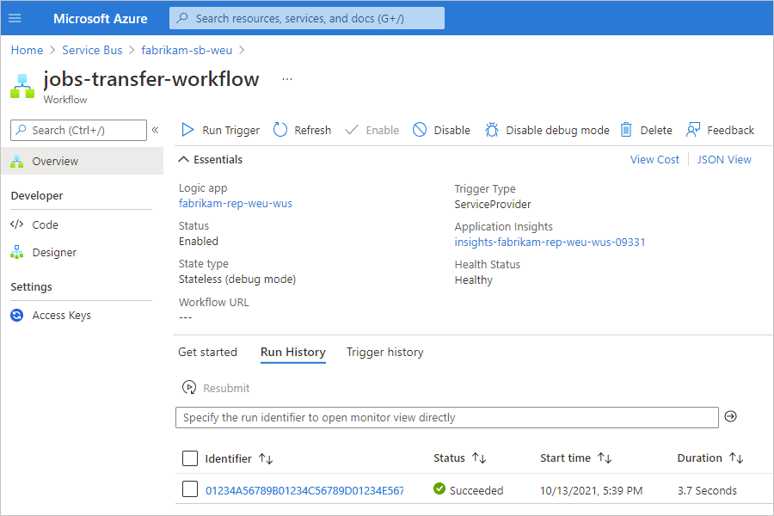Switch to the Trigger history tab

[384, 352]
